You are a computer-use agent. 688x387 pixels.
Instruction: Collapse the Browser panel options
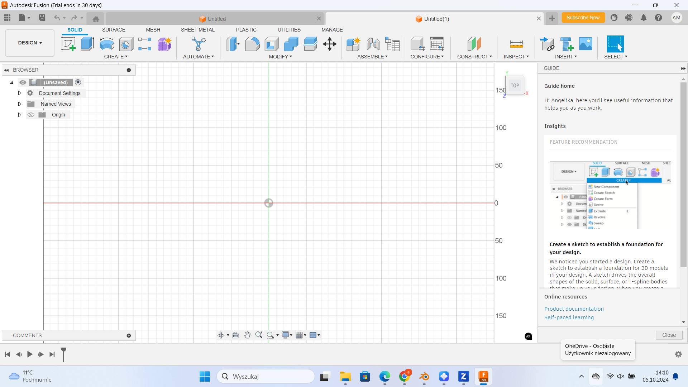click(x=129, y=70)
